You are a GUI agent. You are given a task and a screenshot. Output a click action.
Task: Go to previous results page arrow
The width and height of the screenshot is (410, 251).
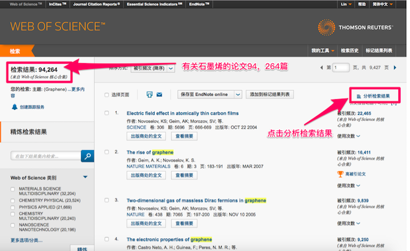(322, 68)
